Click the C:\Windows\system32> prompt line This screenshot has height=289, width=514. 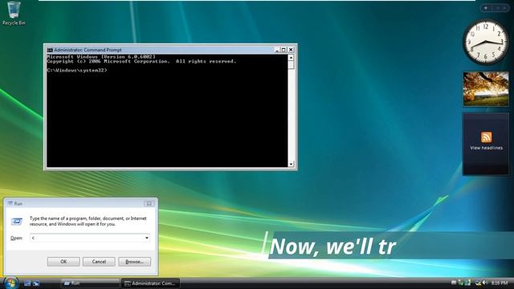77,70
